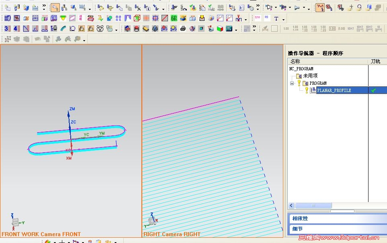Open dropdown beside the second dark arrow icon
This screenshot has width=387, height=243.
pyautogui.click(x=290, y=8)
